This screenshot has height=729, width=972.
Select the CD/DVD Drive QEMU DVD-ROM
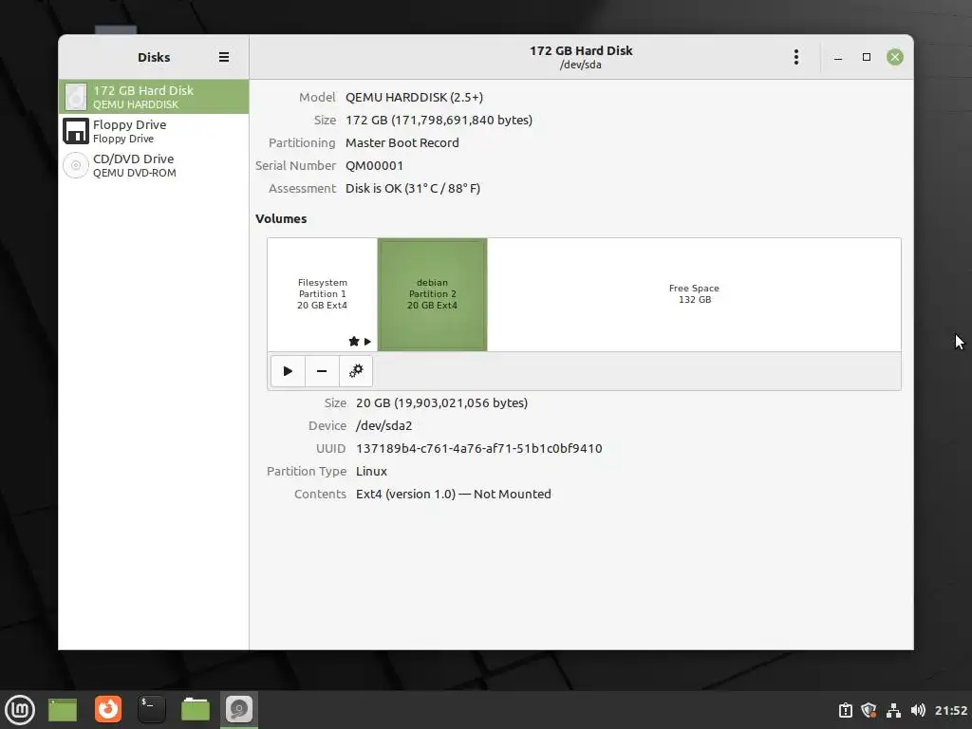(x=154, y=165)
